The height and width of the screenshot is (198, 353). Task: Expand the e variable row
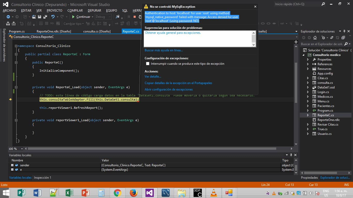[12, 170]
